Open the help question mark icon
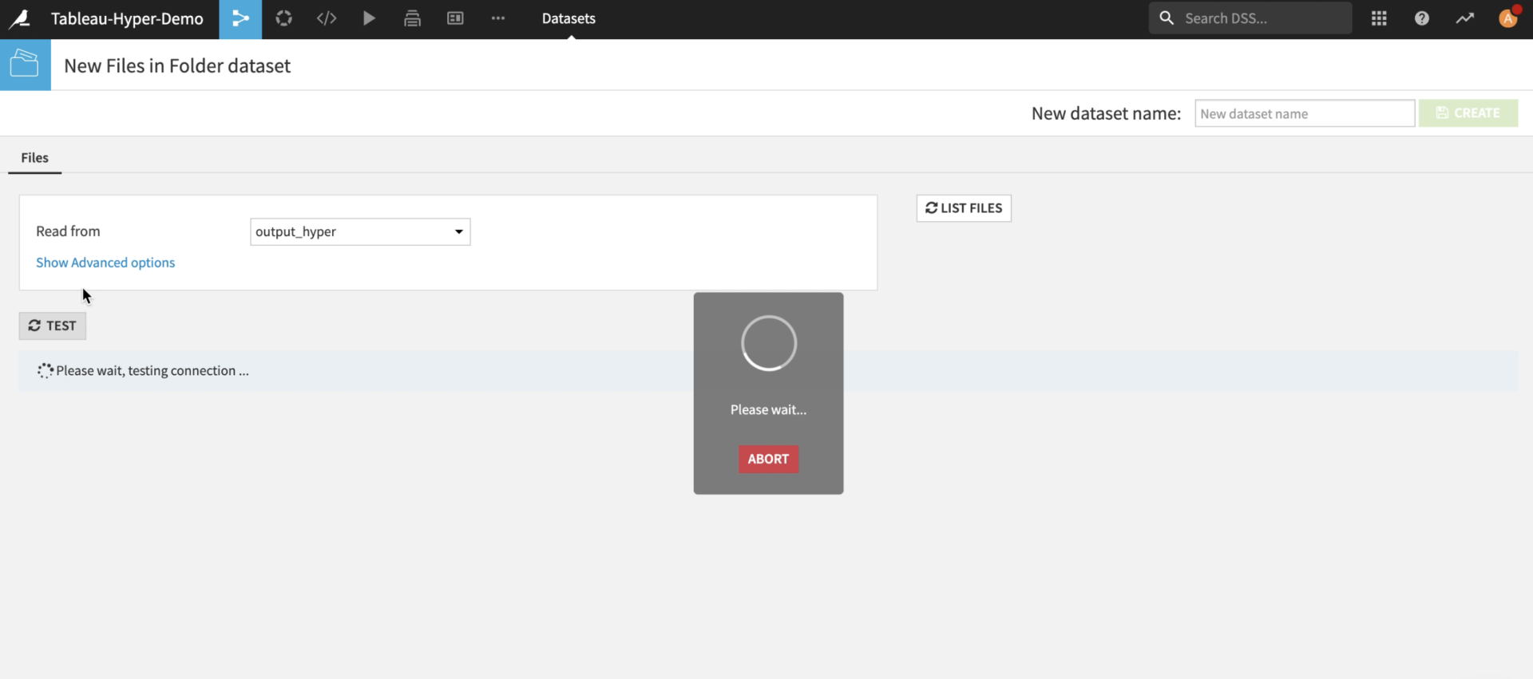Image resolution: width=1533 pixels, height=679 pixels. point(1422,18)
